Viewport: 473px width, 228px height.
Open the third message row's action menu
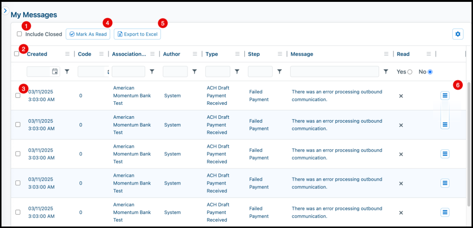[x=445, y=154]
